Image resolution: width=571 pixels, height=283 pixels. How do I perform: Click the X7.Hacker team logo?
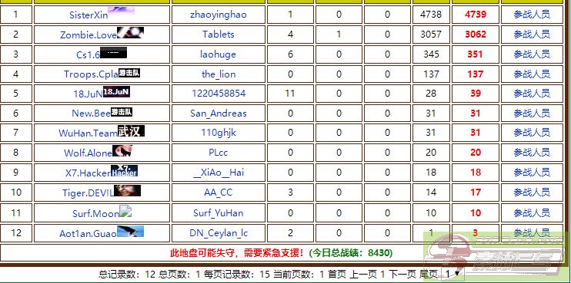(124, 170)
